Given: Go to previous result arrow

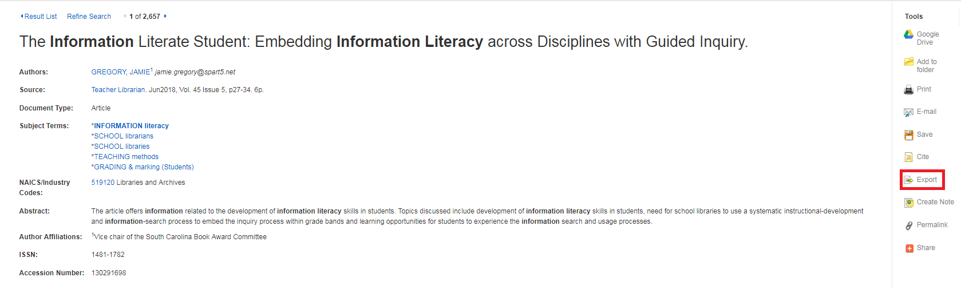Looking at the screenshot, I should (125, 16).
